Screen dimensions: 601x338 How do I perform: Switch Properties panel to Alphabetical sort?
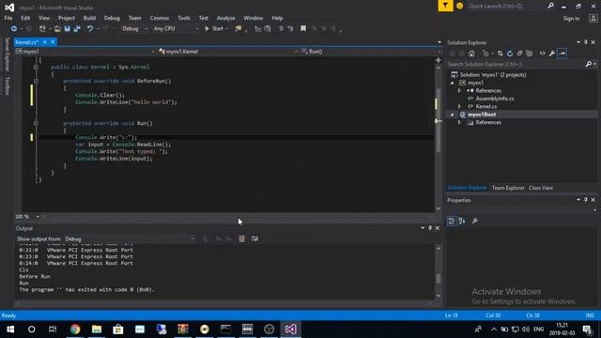[x=462, y=222]
